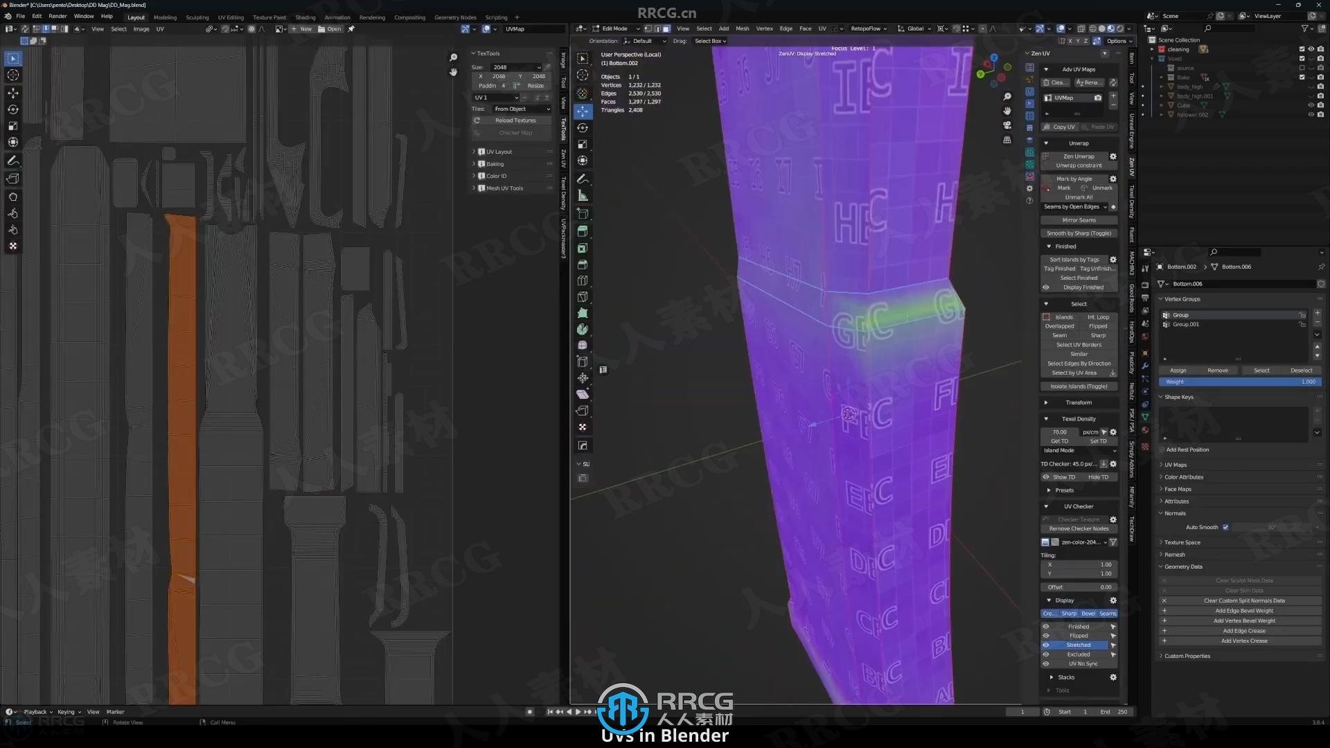
Task: Open Object Data properties green triangle tab
Action: coord(1145,417)
